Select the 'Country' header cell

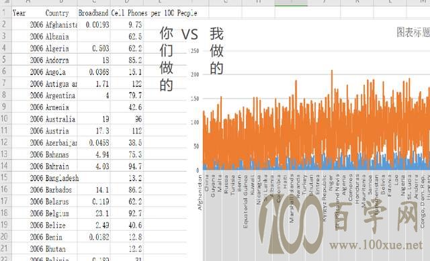(x=61, y=13)
